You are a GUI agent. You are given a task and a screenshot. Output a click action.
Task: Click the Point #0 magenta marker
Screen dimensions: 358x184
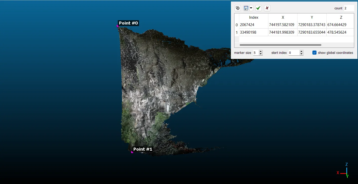[117, 26]
